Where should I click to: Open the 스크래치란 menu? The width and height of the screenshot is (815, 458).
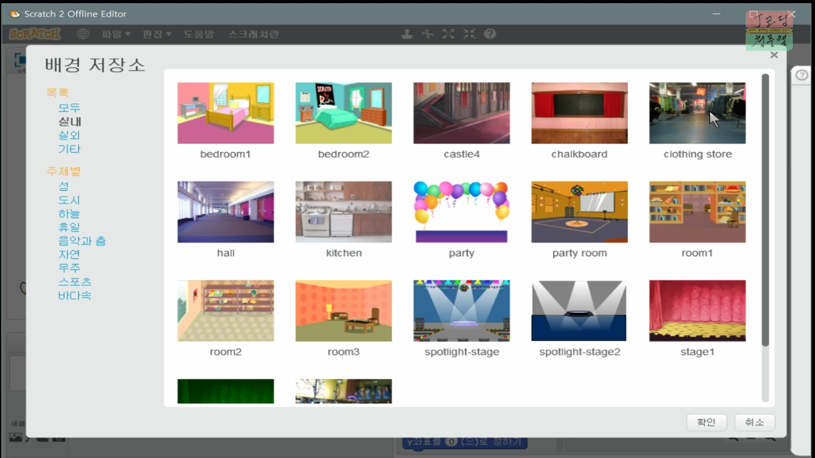[x=253, y=34]
